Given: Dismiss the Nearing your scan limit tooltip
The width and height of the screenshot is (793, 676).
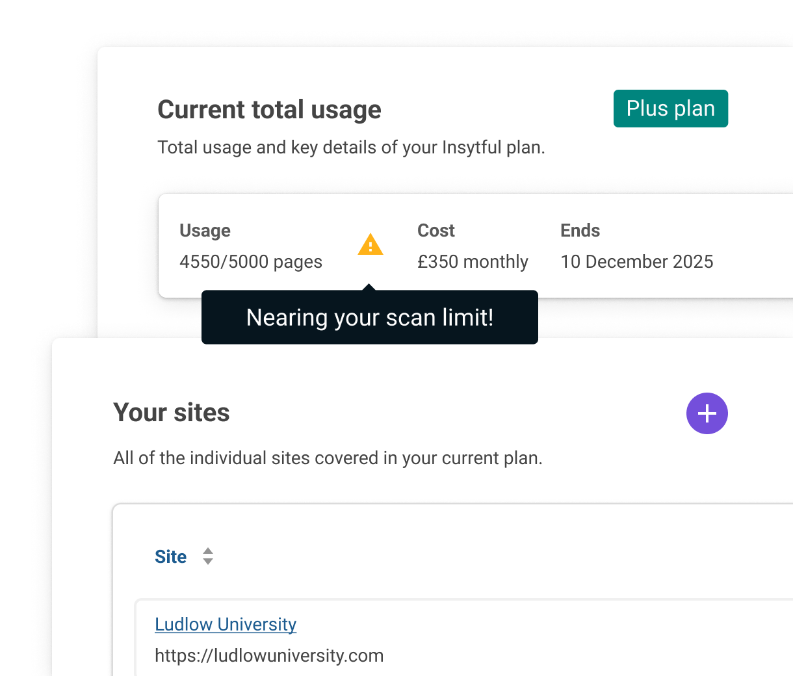Looking at the screenshot, I should tap(370, 317).
